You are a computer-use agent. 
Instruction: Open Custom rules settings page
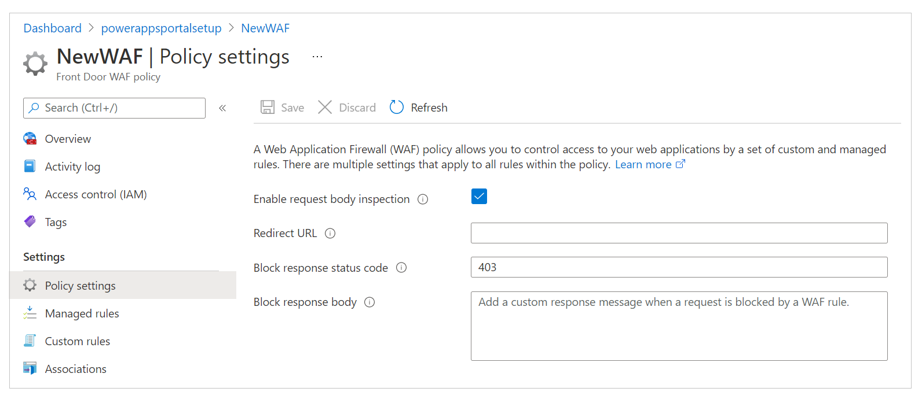(x=77, y=341)
